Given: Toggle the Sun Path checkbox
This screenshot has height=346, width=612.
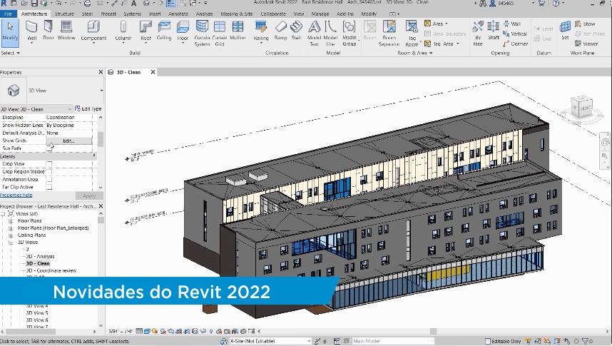Looking at the screenshot, I should click(49, 148).
